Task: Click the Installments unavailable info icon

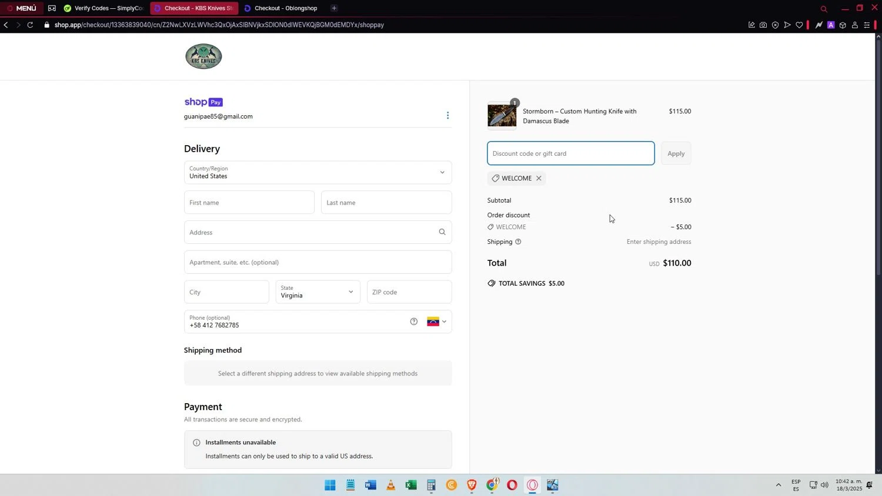Action: pos(196,443)
